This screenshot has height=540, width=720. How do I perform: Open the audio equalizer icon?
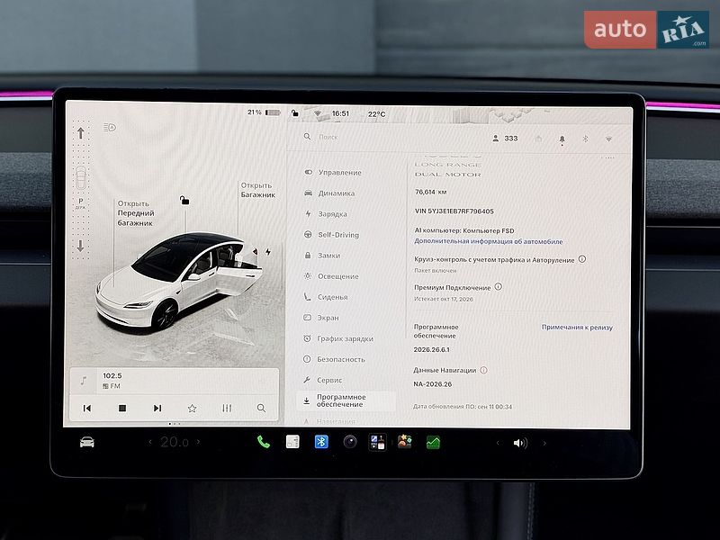227,408
